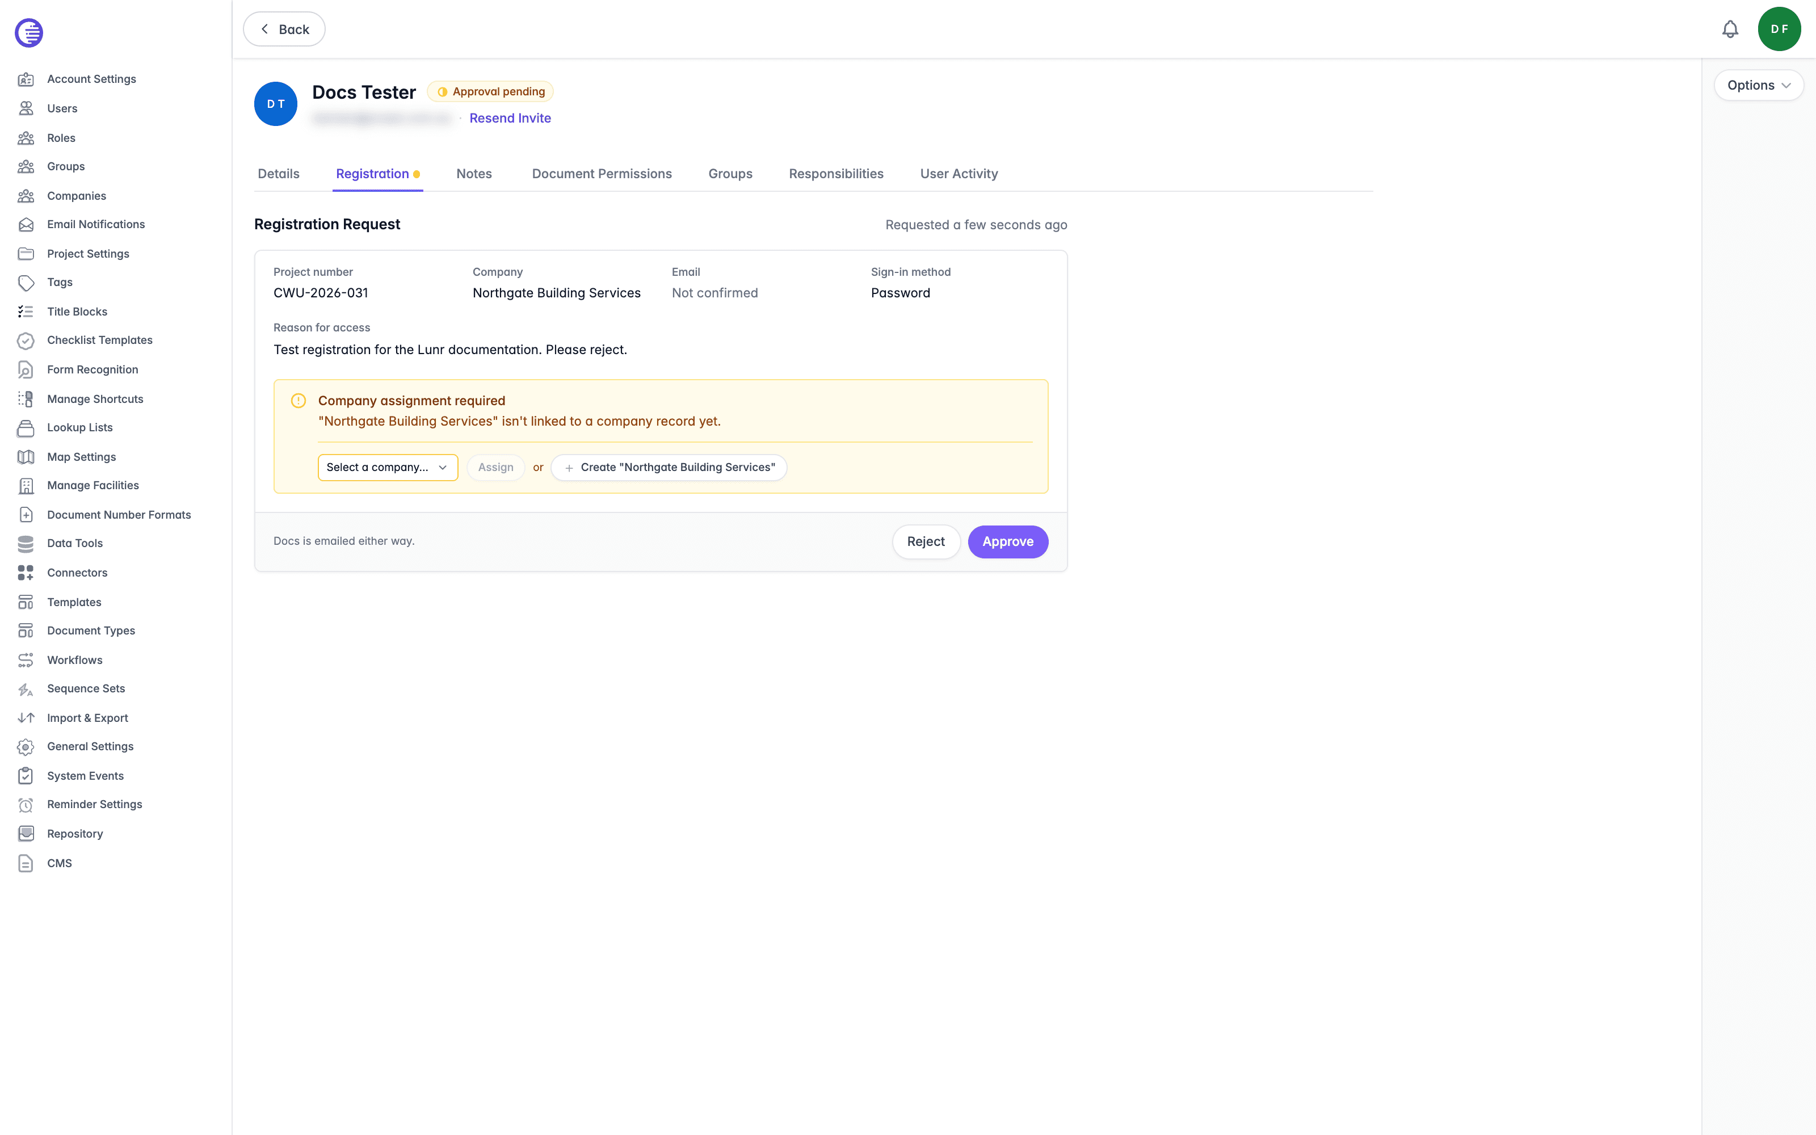
Task: Click the Workflows icon
Action: click(x=26, y=660)
